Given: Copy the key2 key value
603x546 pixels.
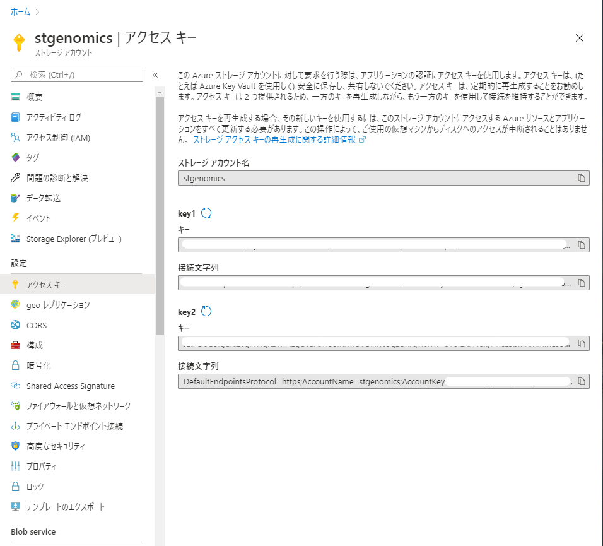Looking at the screenshot, I should click(x=581, y=343).
